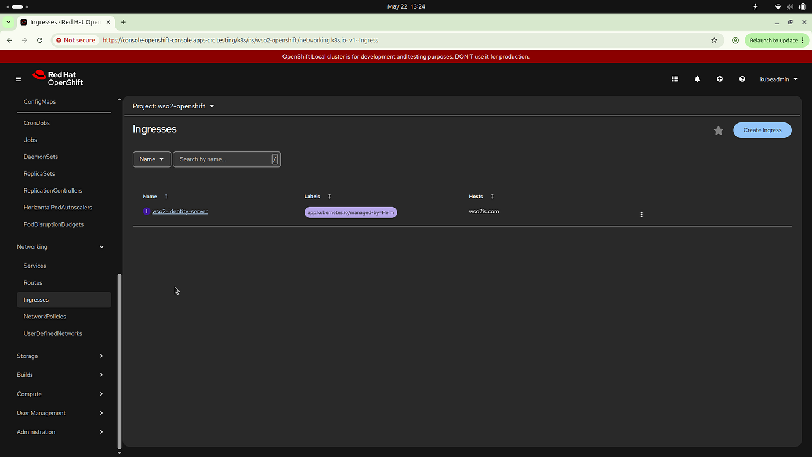Go to ConfigMaps in sidebar
Viewport: 812px width, 457px height.
pyautogui.click(x=39, y=102)
